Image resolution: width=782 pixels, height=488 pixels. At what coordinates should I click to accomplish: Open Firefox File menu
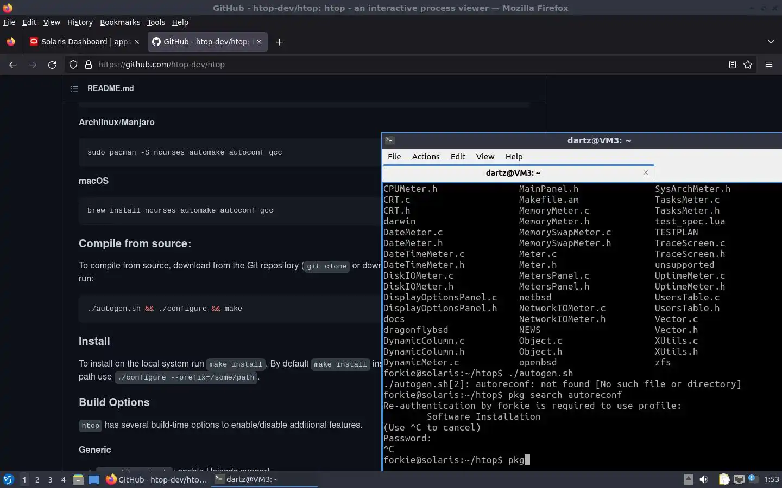9,22
